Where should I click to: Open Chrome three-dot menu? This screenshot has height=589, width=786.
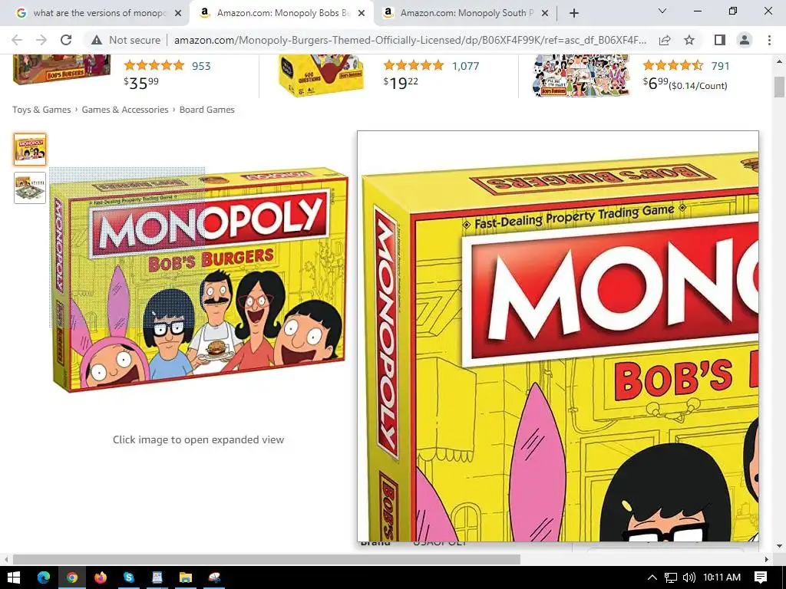(769, 40)
